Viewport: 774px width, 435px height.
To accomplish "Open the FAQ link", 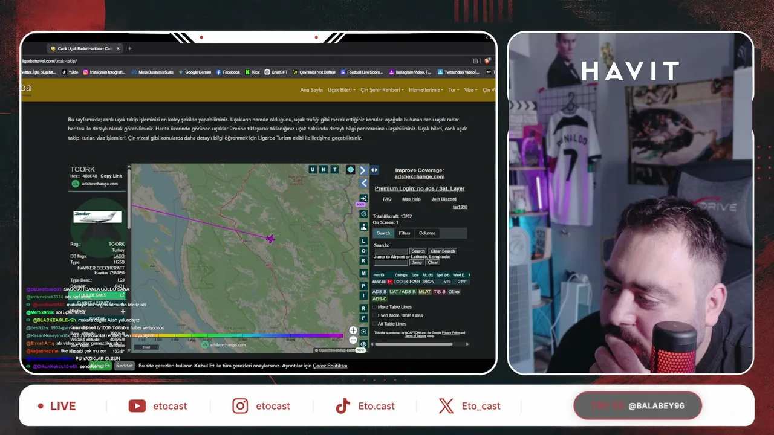I will (387, 199).
